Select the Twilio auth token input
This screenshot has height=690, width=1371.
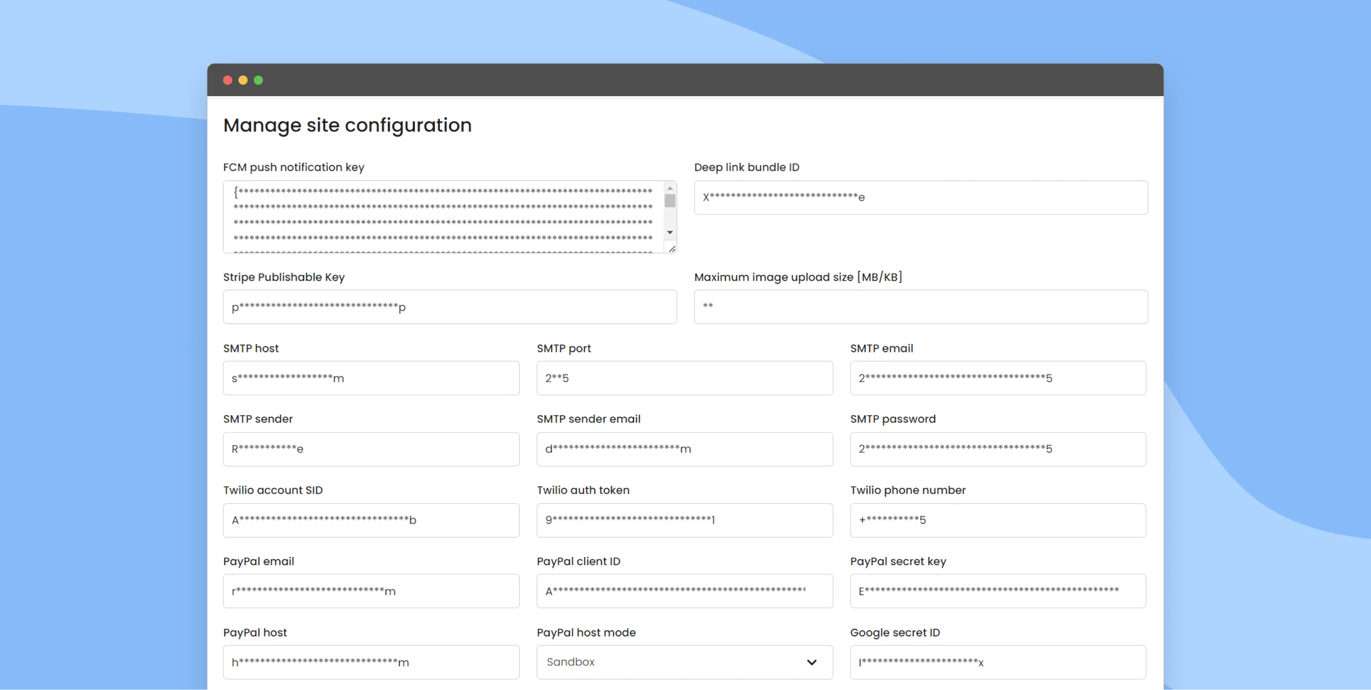click(684, 520)
